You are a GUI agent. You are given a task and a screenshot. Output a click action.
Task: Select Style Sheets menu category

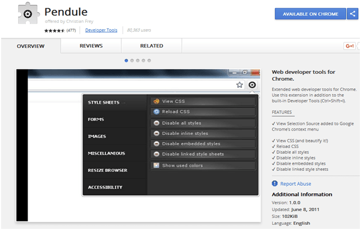pyautogui.click(x=114, y=103)
